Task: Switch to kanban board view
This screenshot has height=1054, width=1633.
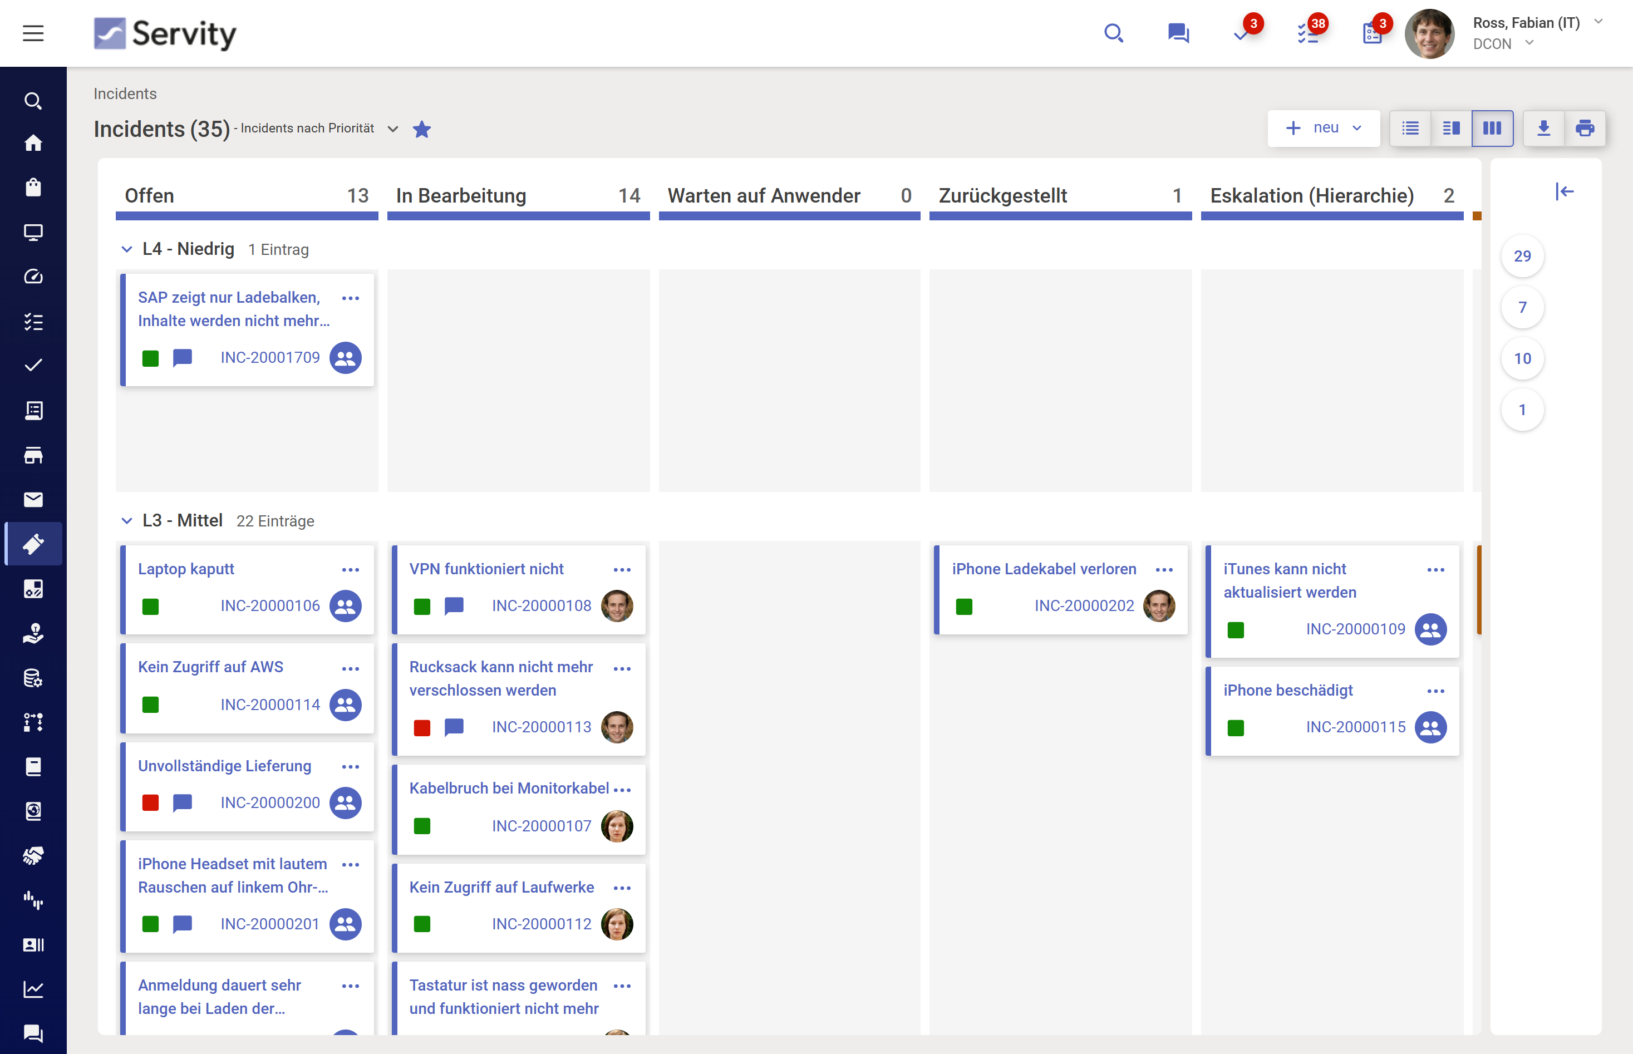Action: click(1492, 128)
